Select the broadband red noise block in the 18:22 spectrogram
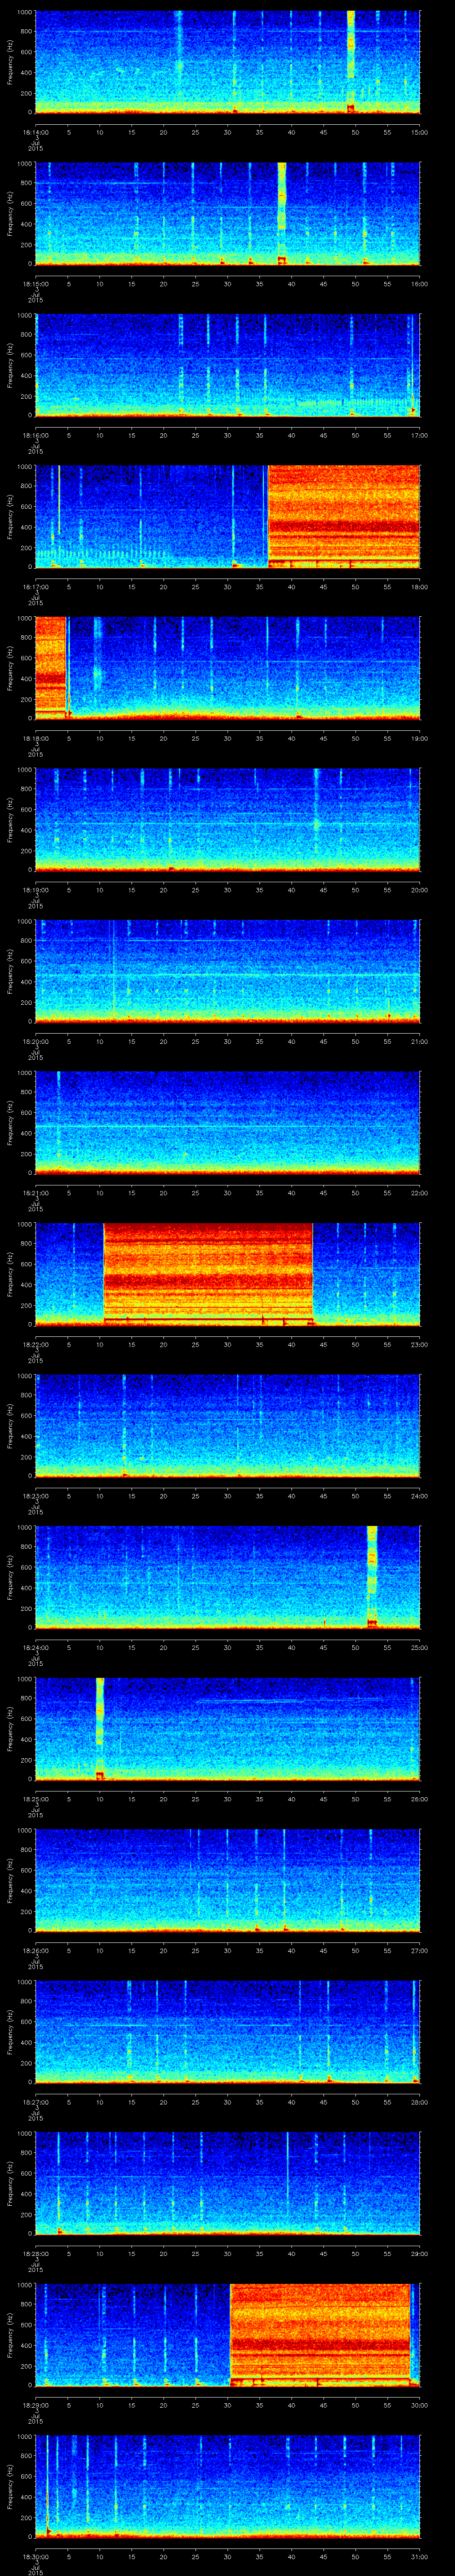Image resolution: width=455 pixels, height=2576 pixels. 208,1274
